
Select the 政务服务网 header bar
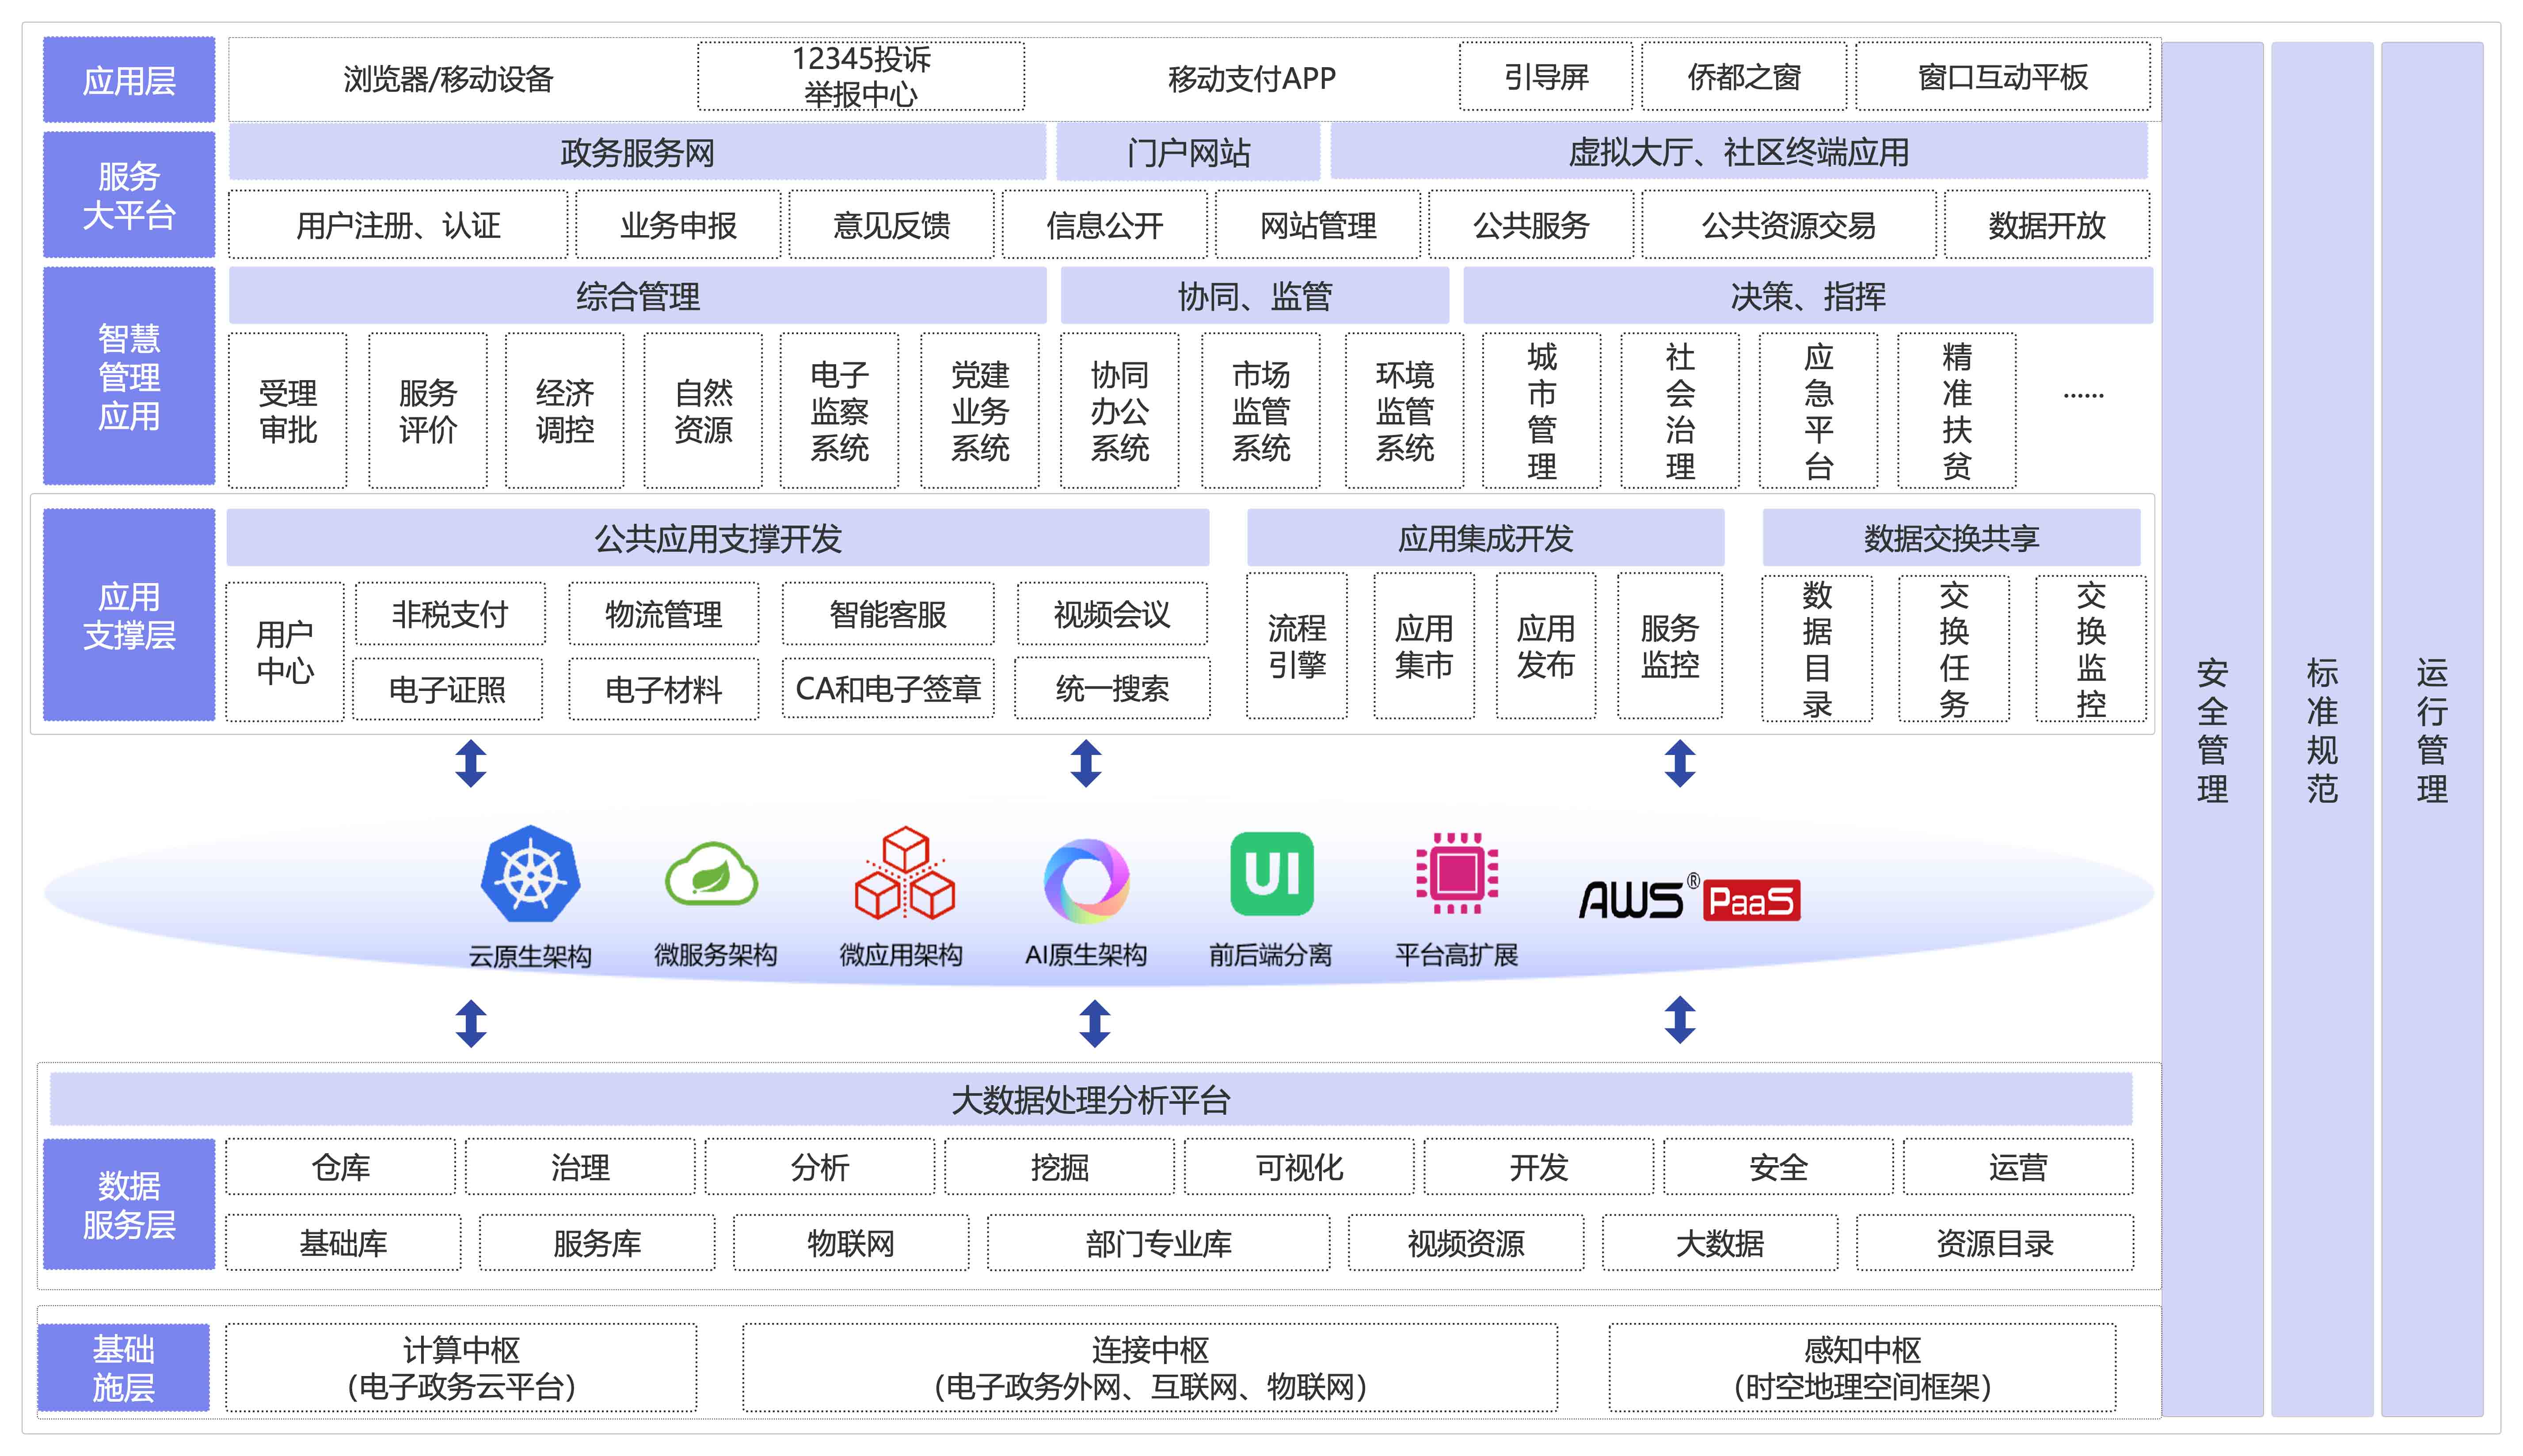(637, 153)
